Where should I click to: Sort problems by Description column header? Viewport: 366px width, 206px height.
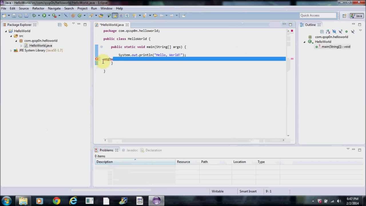click(135, 162)
